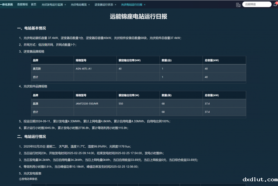Open the notification bell
The image size is (278, 186).
tap(275, 4)
